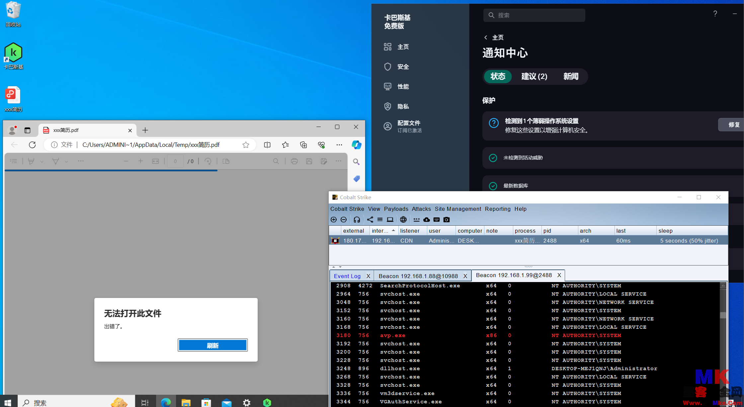
Task: Add page to favorites star icon
Action: [x=246, y=145]
